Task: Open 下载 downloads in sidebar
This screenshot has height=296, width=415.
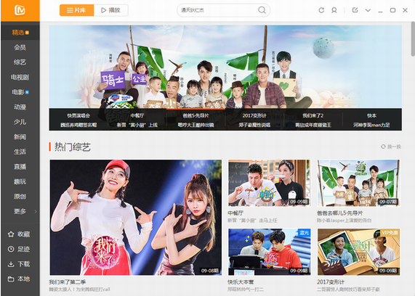Action: (18, 264)
